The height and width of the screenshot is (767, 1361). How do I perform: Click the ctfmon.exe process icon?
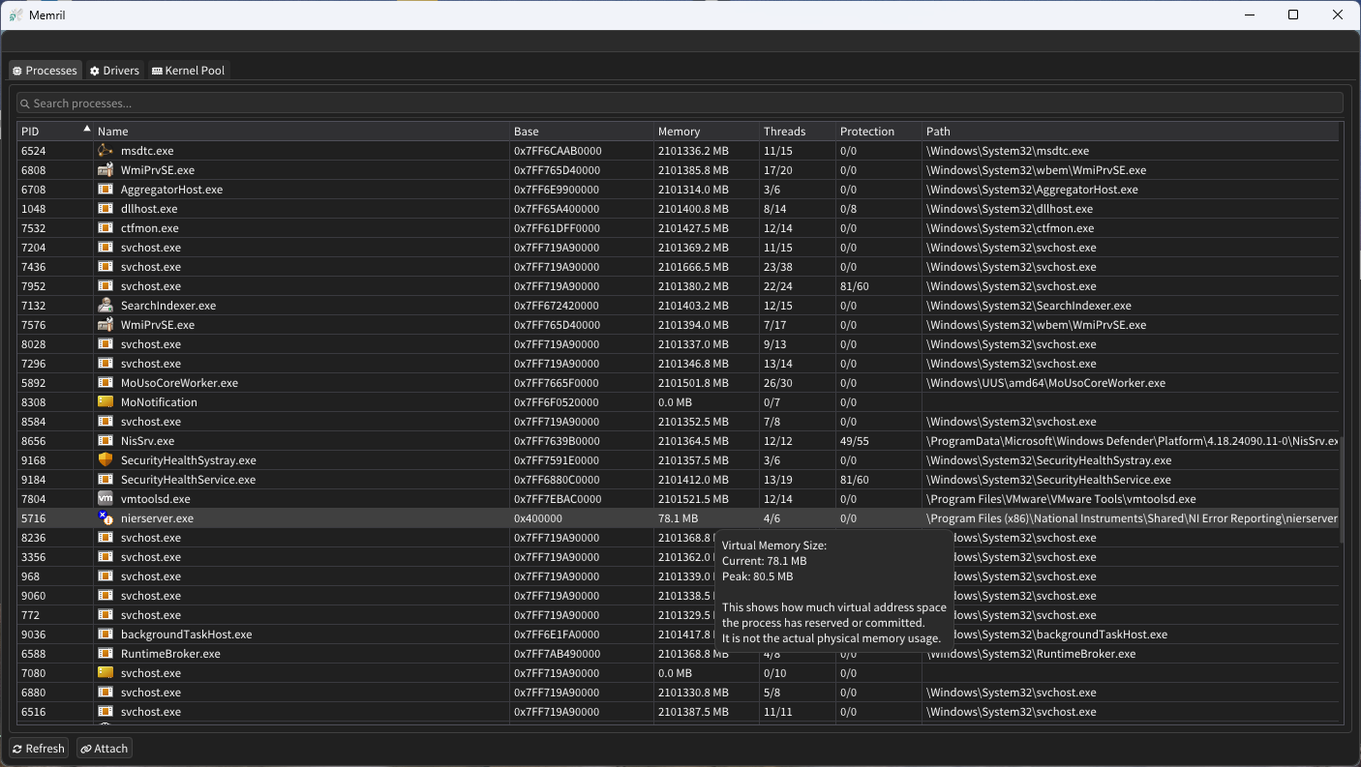106,228
